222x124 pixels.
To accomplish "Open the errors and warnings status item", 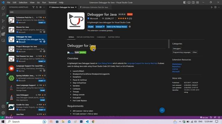I will pos(9,117).
